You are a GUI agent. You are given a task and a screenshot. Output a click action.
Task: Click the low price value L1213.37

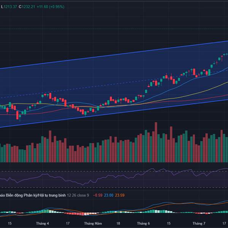pos(9,7)
